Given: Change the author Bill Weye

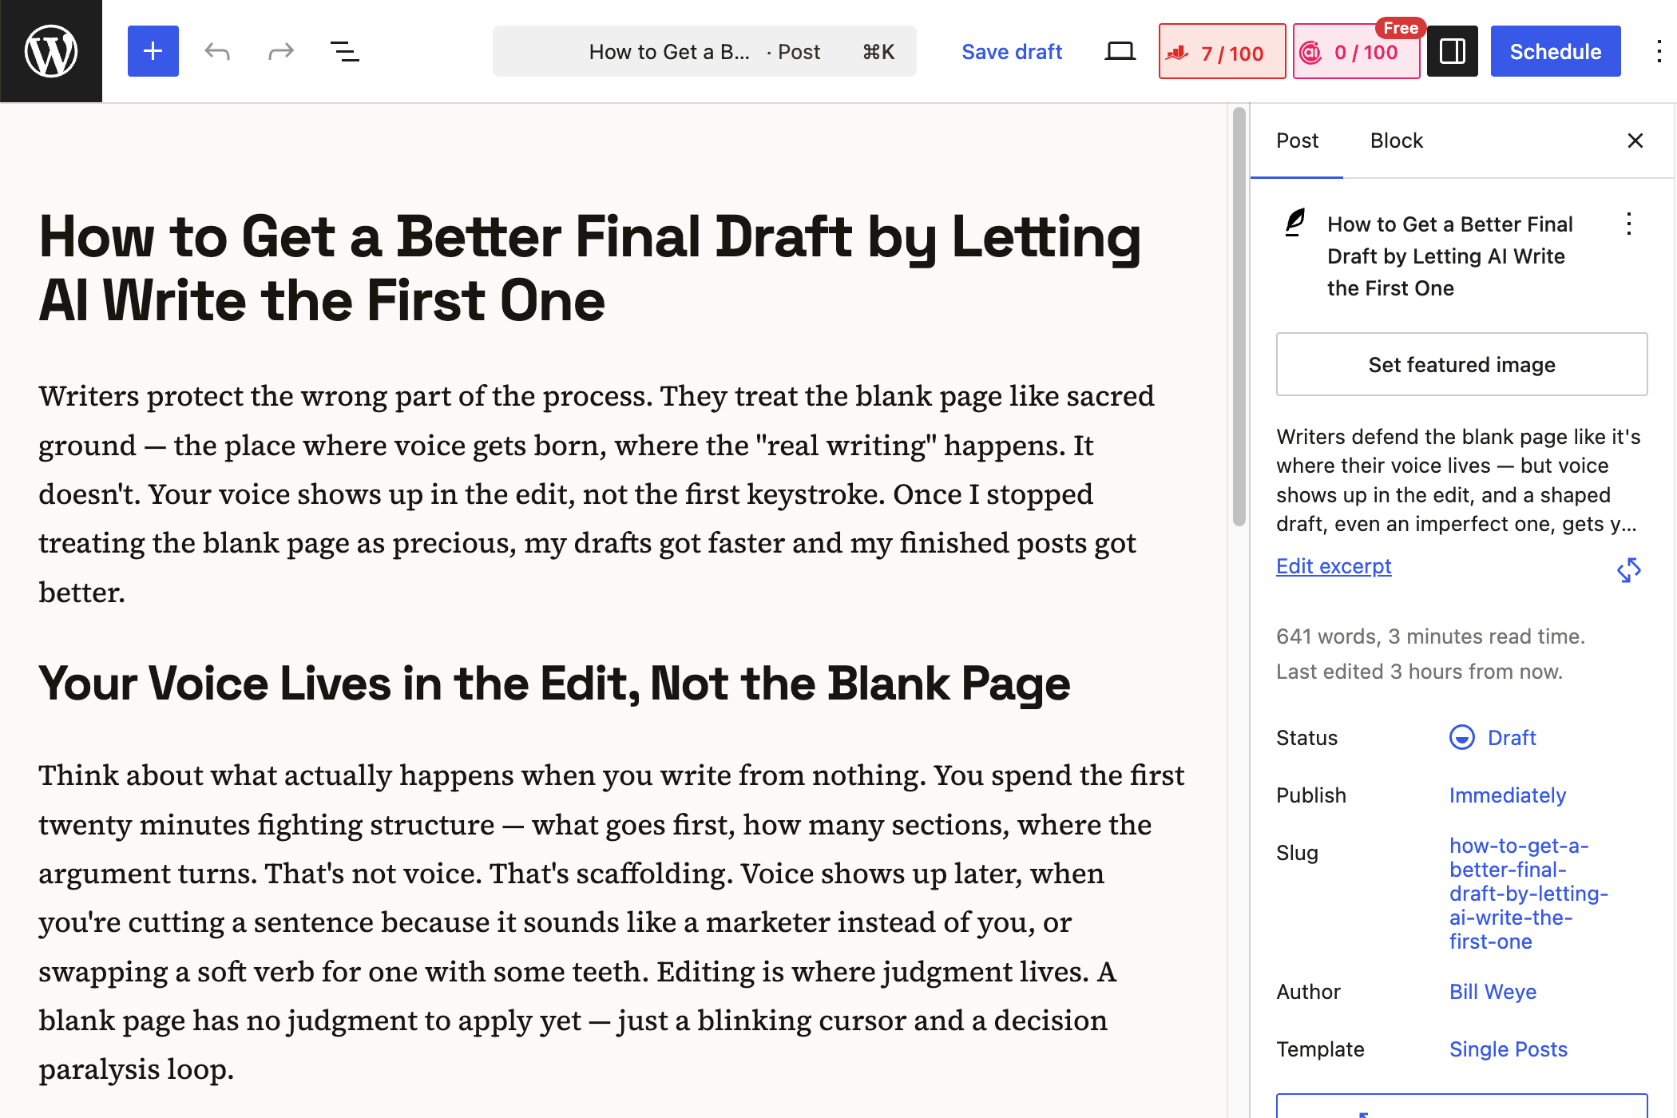Looking at the screenshot, I should (x=1492, y=992).
